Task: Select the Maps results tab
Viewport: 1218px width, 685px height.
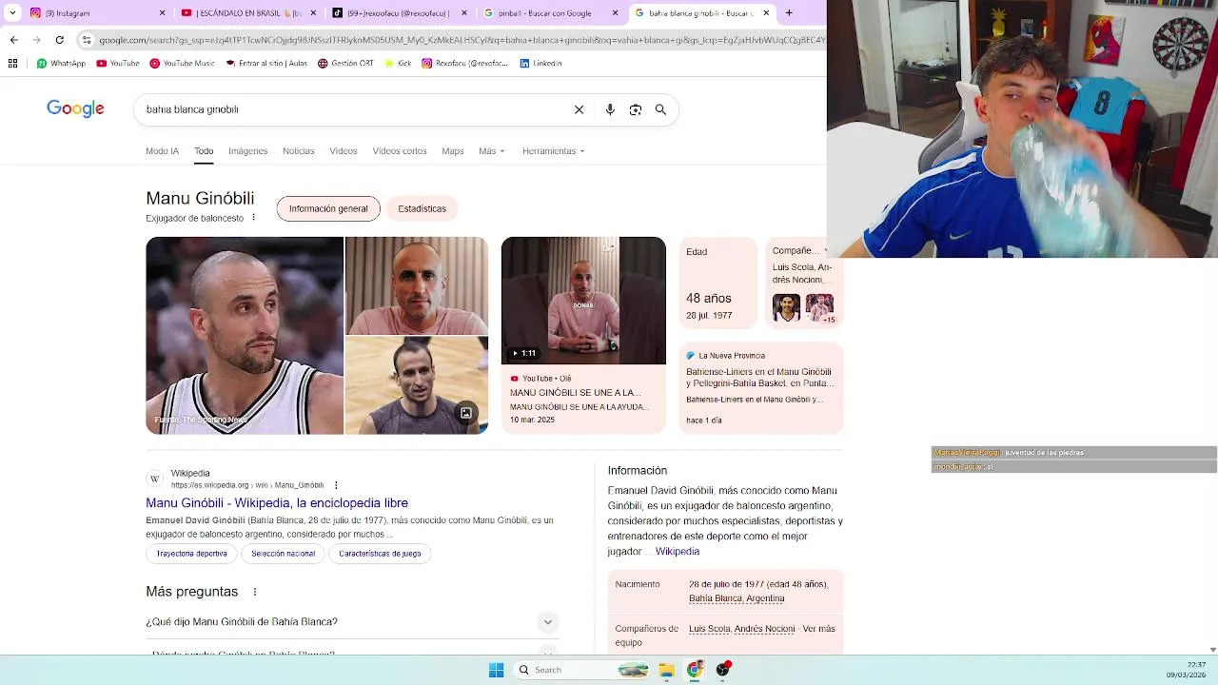Action: click(452, 151)
